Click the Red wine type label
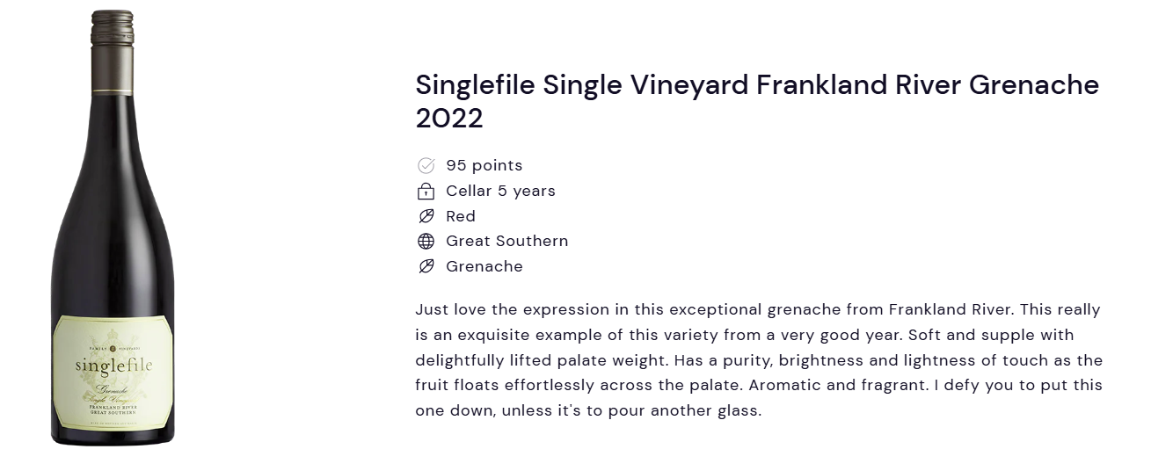Image resolution: width=1151 pixels, height=471 pixels. pos(461,216)
